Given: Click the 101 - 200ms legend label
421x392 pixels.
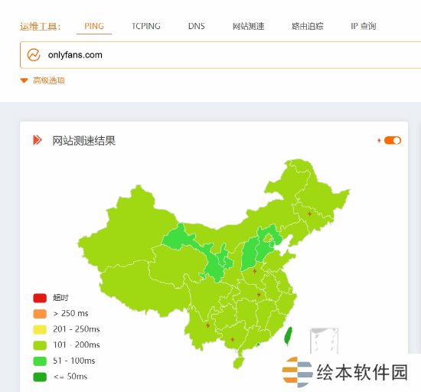Looking at the screenshot, I should (77, 345).
